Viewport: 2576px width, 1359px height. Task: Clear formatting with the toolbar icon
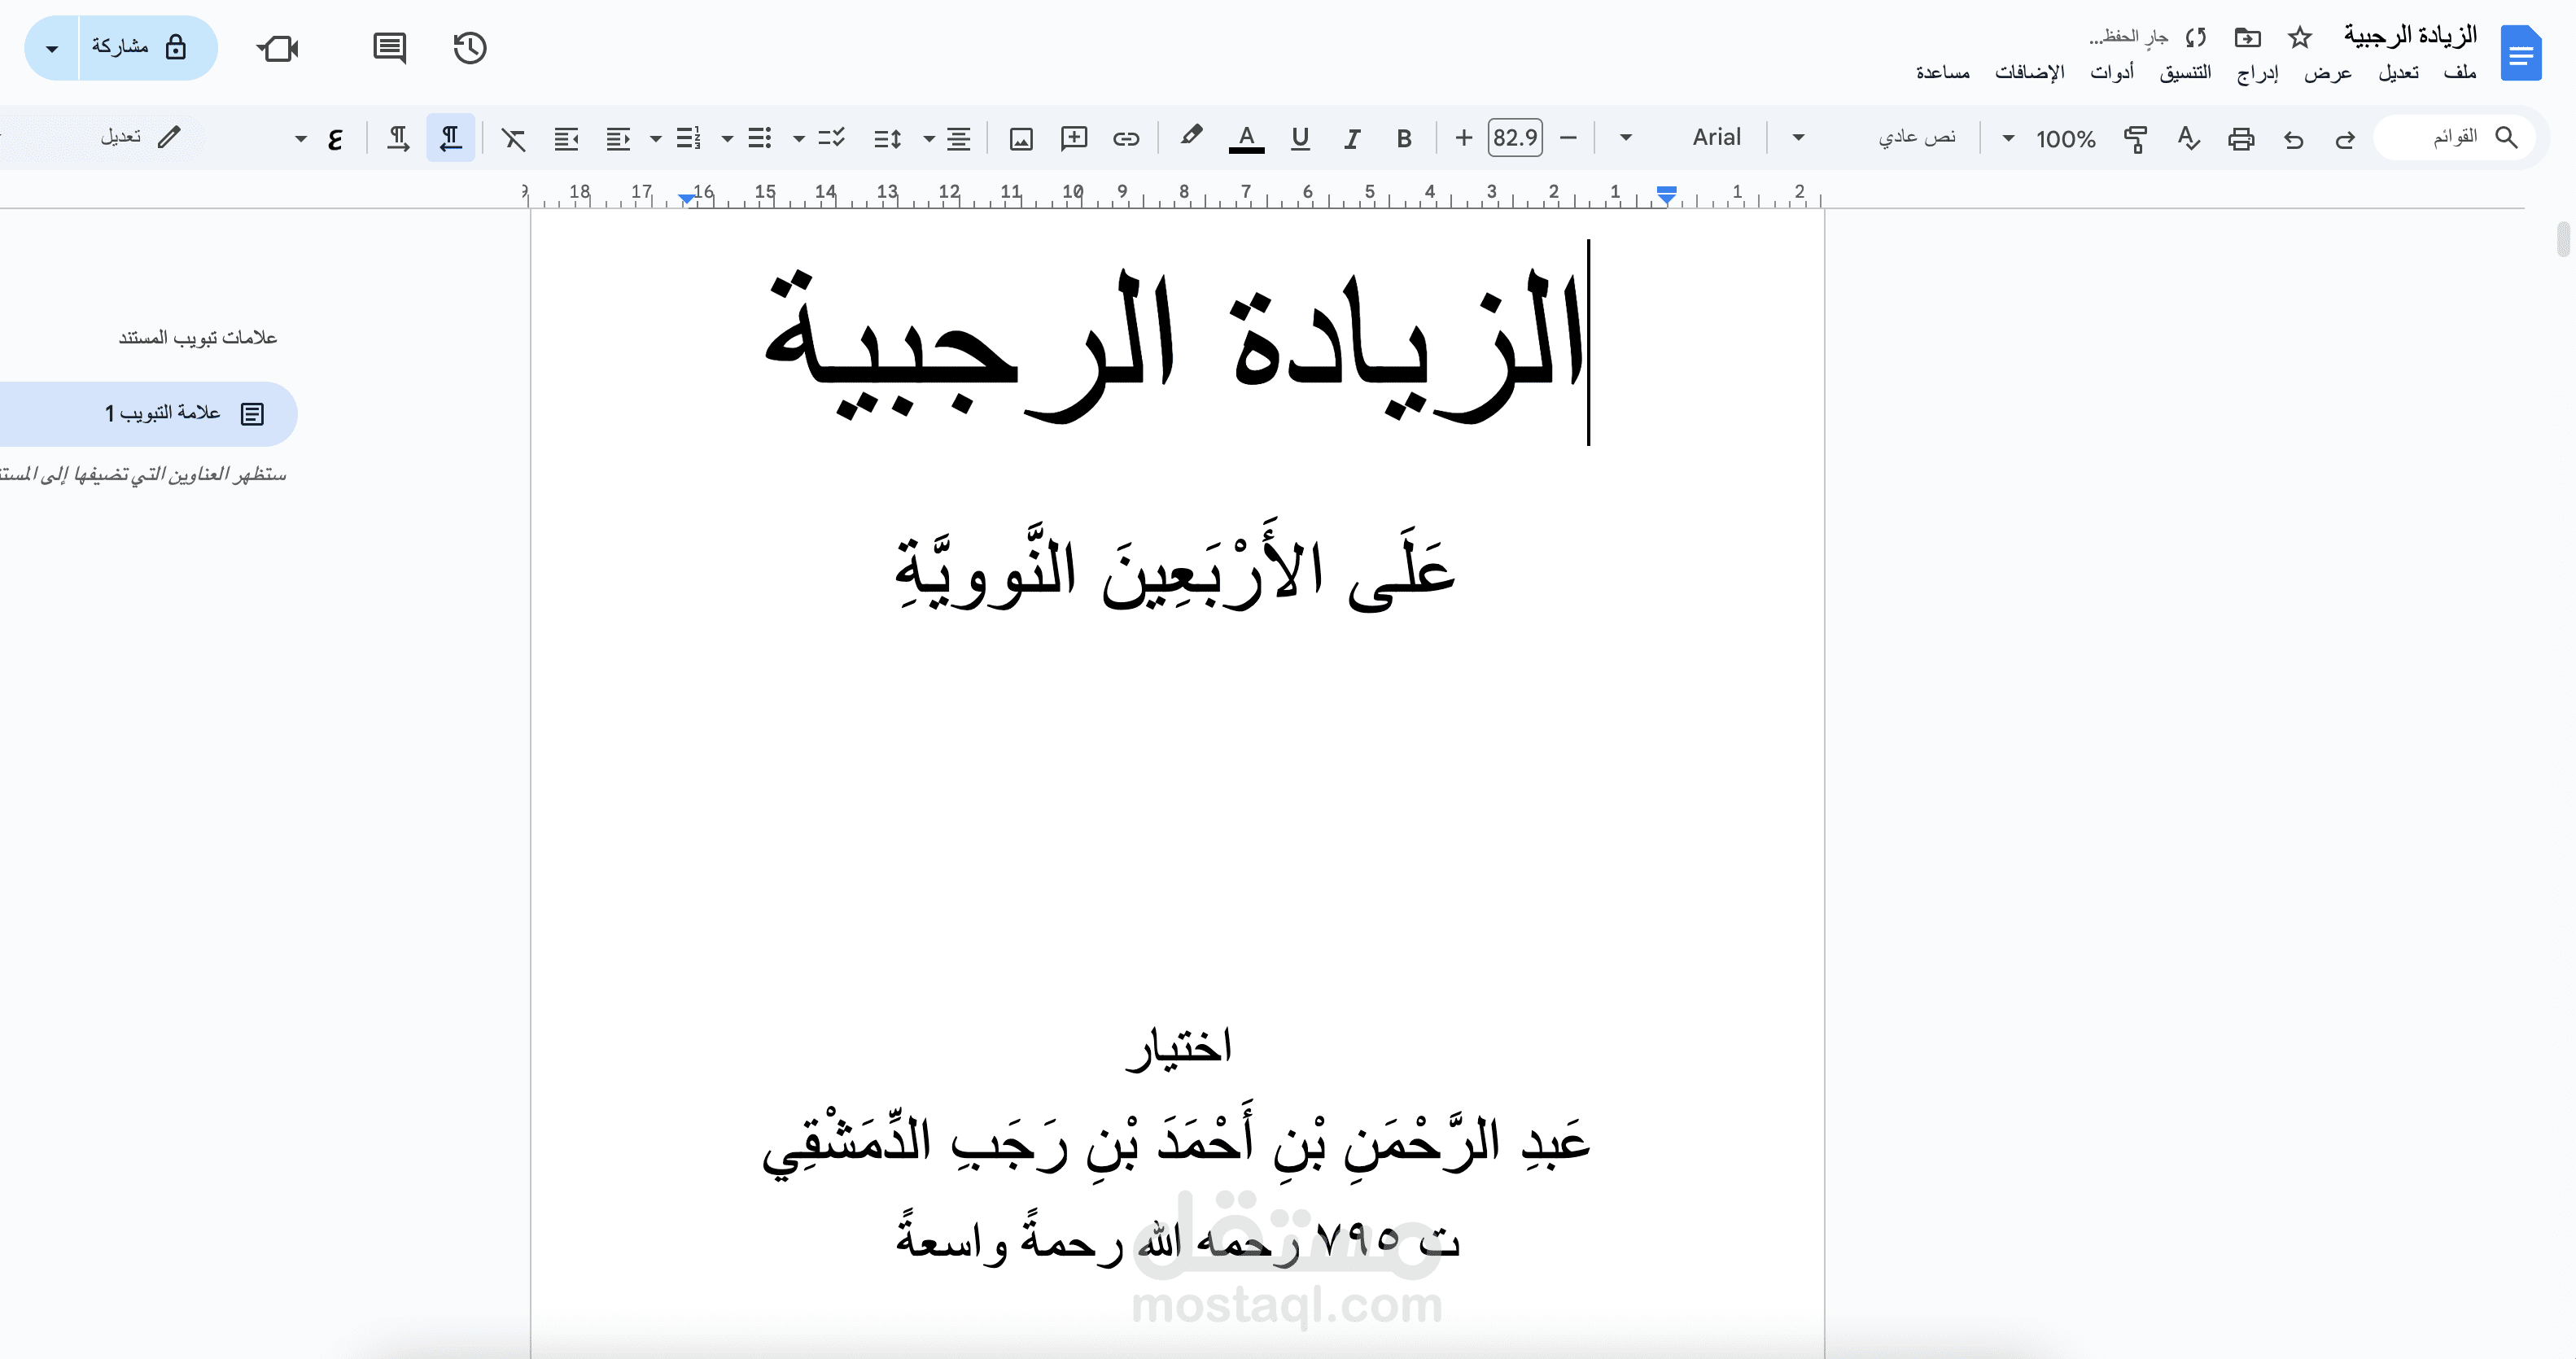tap(513, 138)
